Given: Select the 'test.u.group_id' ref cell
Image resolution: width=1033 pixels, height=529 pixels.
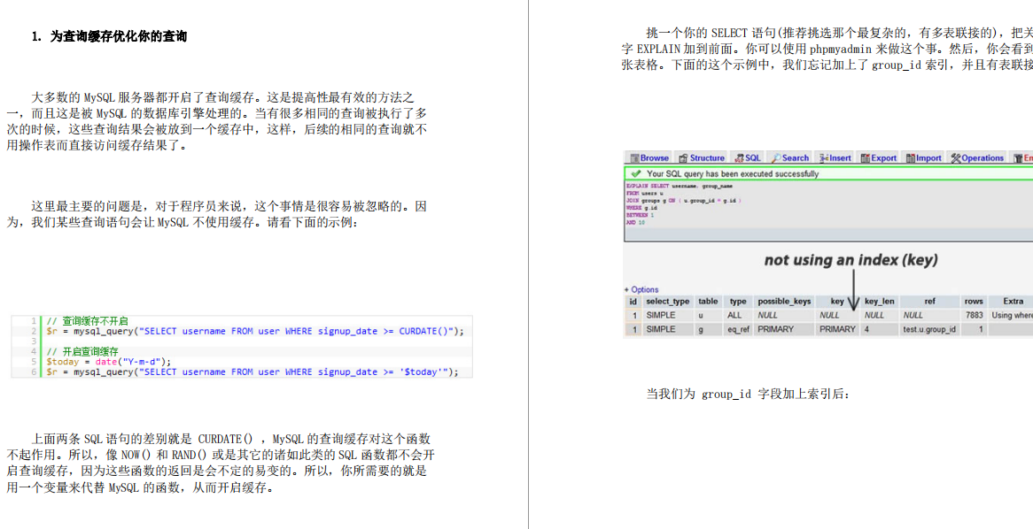Looking at the screenshot, I should tap(929, 330).
